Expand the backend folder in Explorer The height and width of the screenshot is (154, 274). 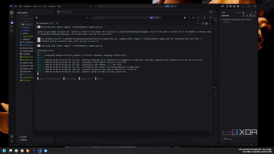26,27
